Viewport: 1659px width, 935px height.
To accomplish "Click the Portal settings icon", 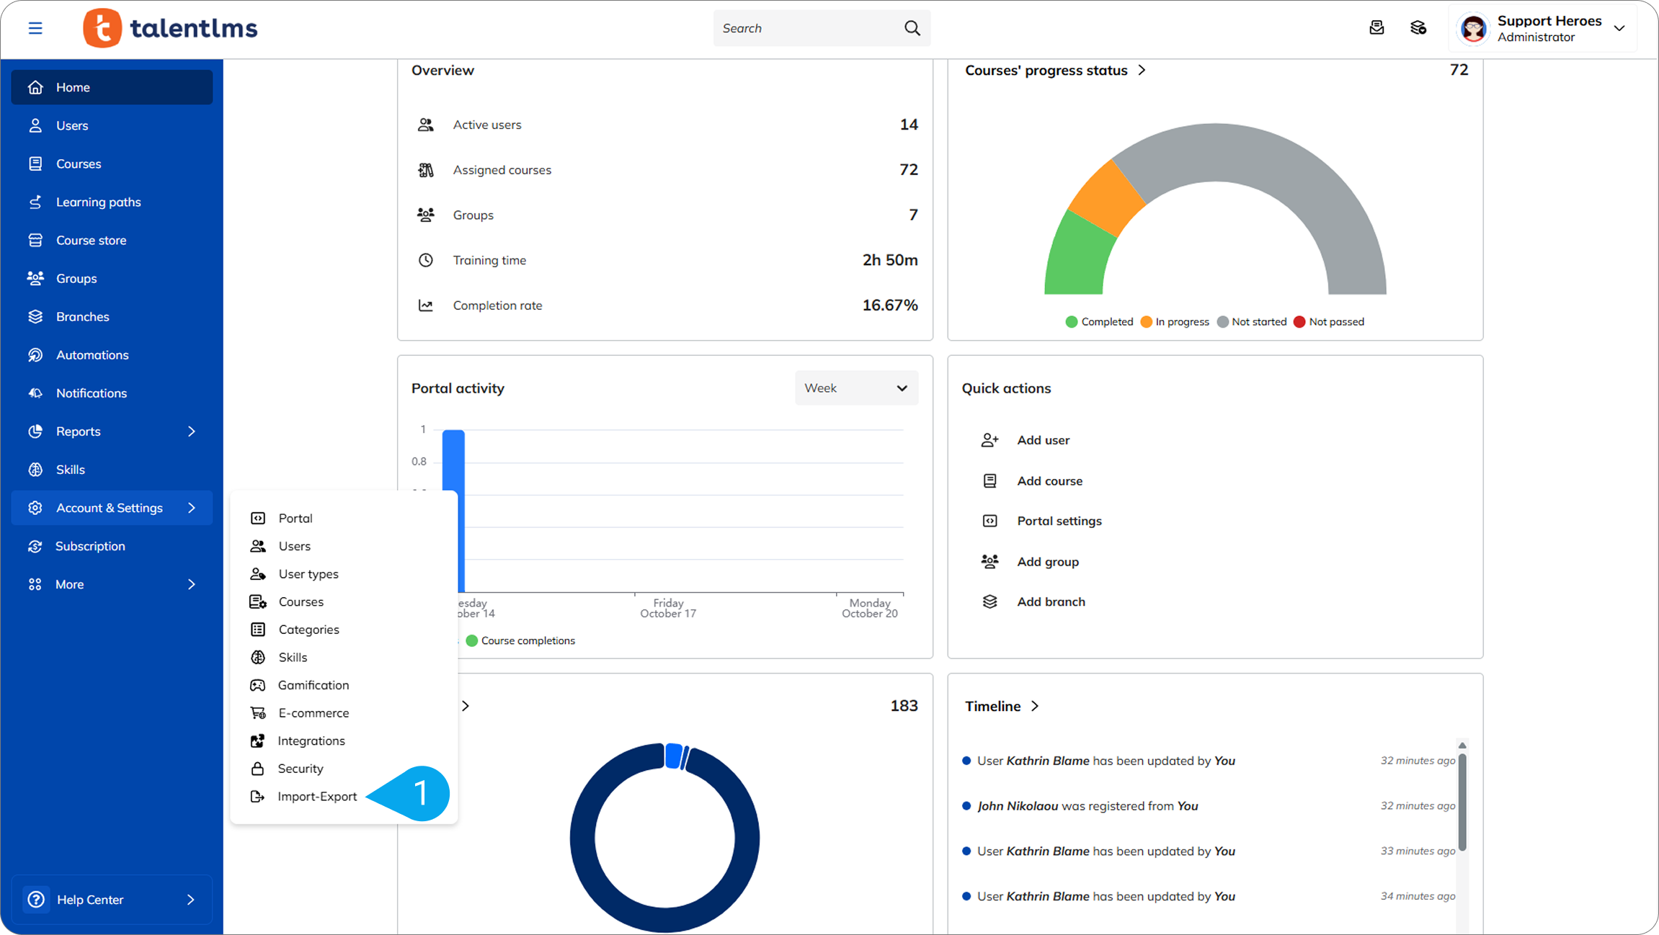I will pyautogui.click(x=989, y=521).
